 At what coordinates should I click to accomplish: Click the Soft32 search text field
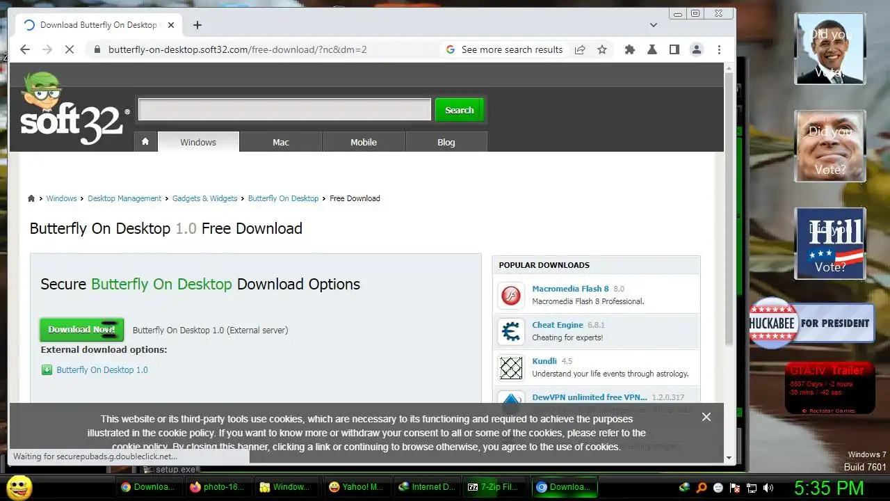pyautogui.click(x=284, y=110)
